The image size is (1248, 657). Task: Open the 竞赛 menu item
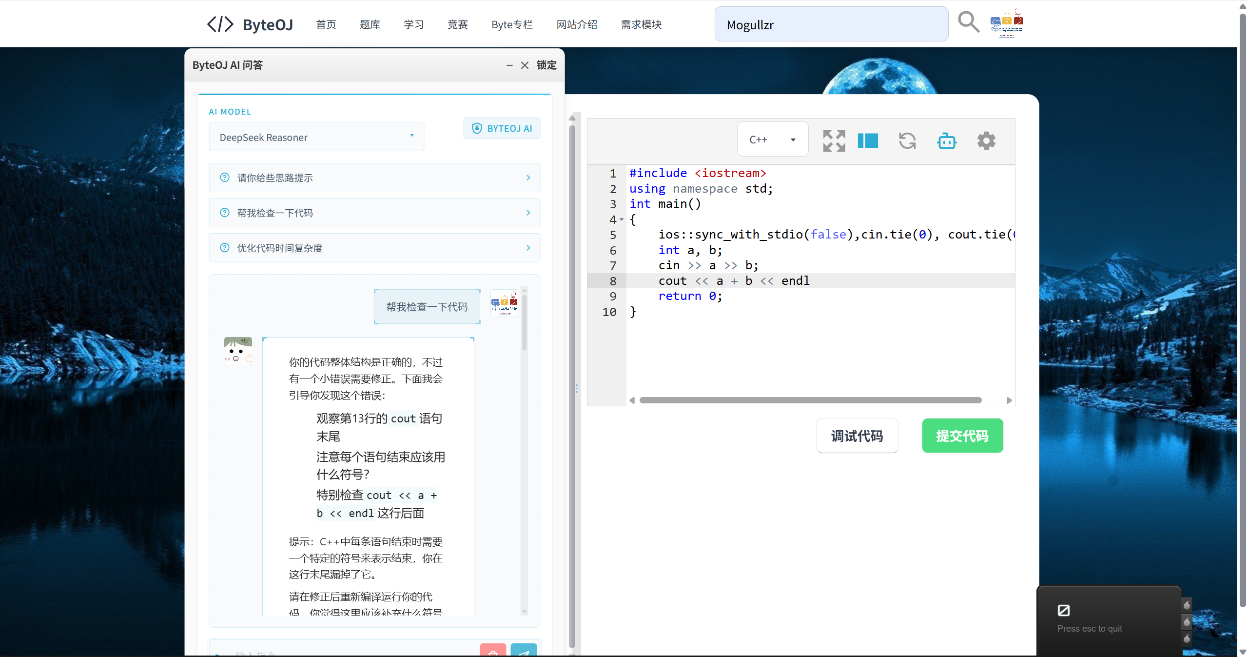tap(457, 24)
